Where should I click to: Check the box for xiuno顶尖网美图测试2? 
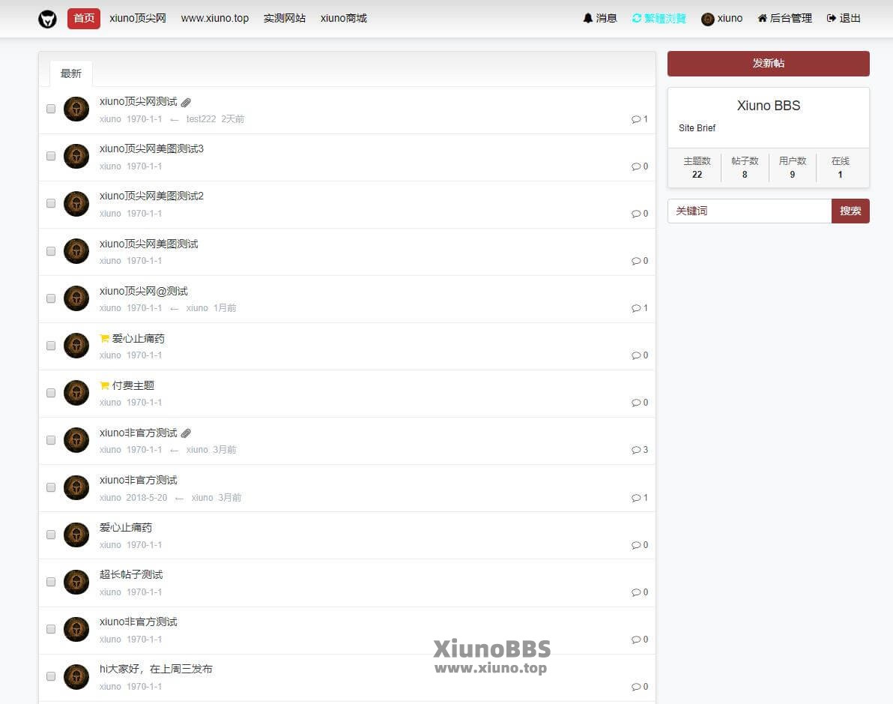(51, 203)
